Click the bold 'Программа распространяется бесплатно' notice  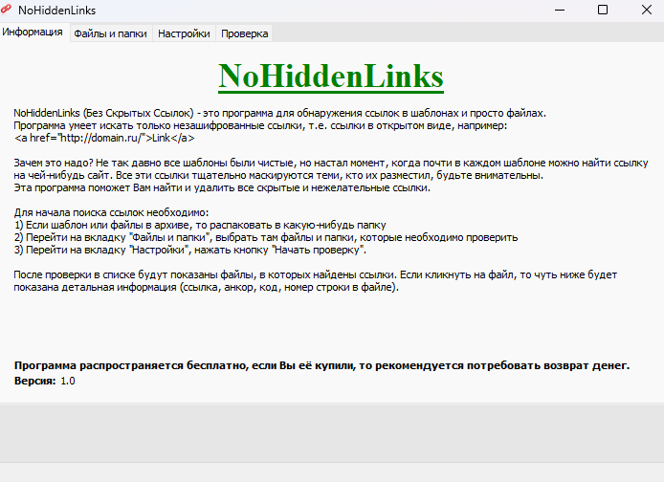pos(321,365)
